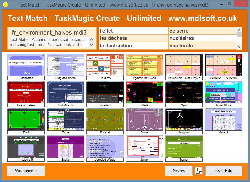
Task: Select the "les déchets" text item
Action: pyautogui.click(x=133, y=38)
